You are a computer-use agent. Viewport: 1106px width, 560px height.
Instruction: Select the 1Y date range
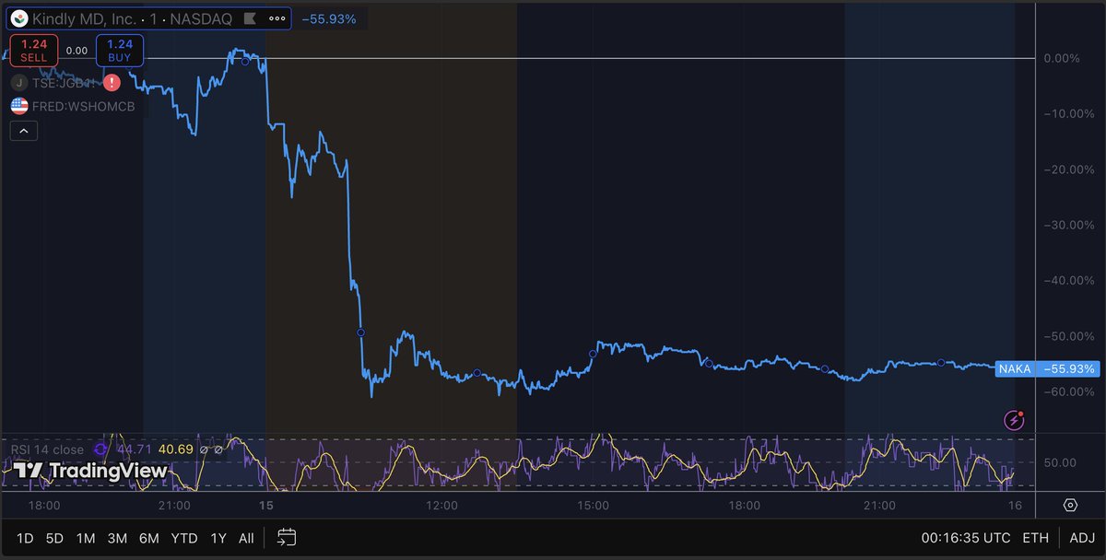(218, 537)
